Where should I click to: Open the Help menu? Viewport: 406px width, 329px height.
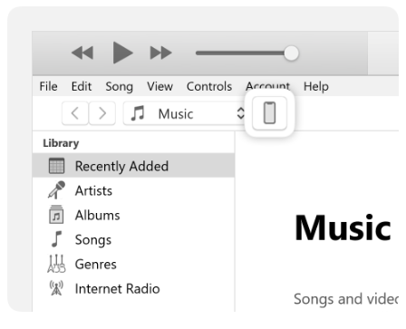point(316,87)
